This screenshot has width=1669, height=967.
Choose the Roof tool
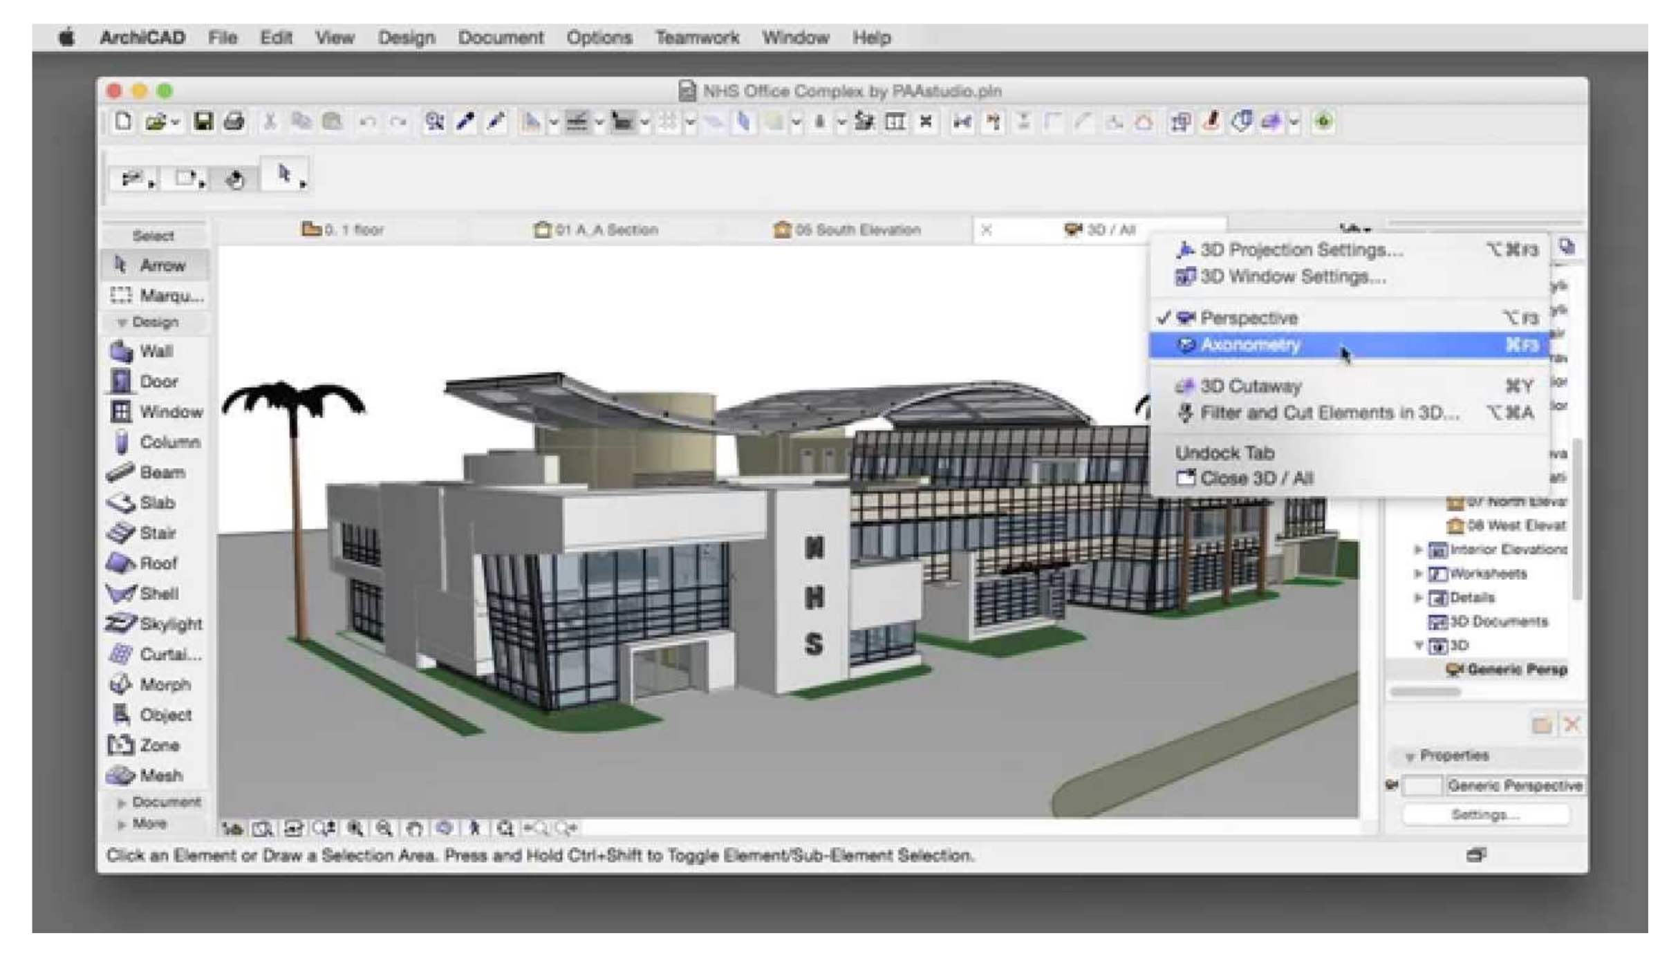pyautogui.click(x=156, y=563)
